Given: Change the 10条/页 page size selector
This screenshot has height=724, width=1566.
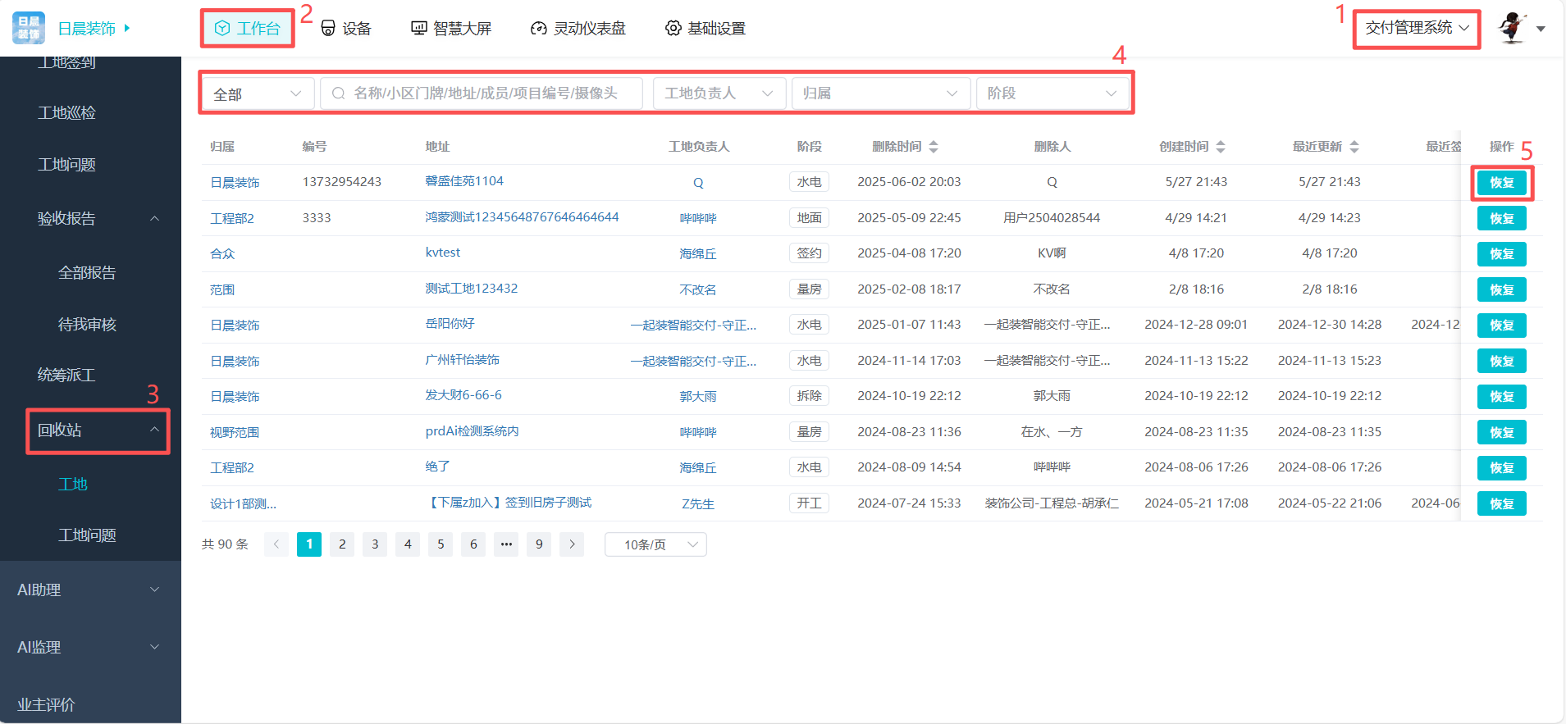Looking at the screenshot, I should point(655,544).
